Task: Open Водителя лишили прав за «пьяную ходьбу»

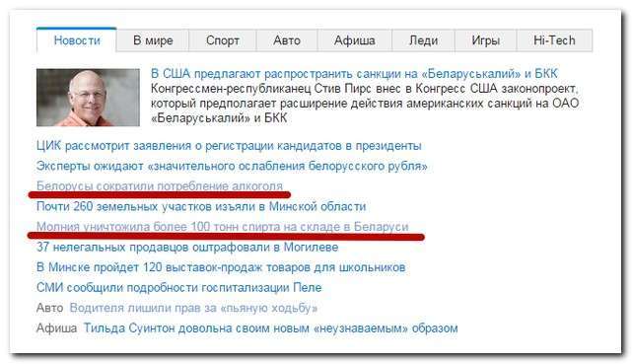Action: pos(193,308)
